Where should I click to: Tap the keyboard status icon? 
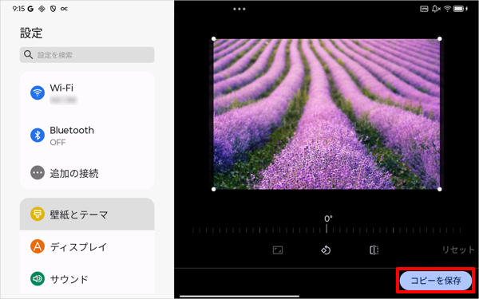424,9
